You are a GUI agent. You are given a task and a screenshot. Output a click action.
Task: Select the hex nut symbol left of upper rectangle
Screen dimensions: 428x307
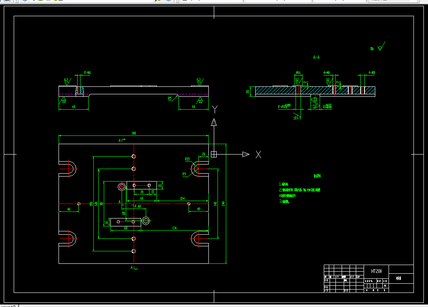coord(122,187)
